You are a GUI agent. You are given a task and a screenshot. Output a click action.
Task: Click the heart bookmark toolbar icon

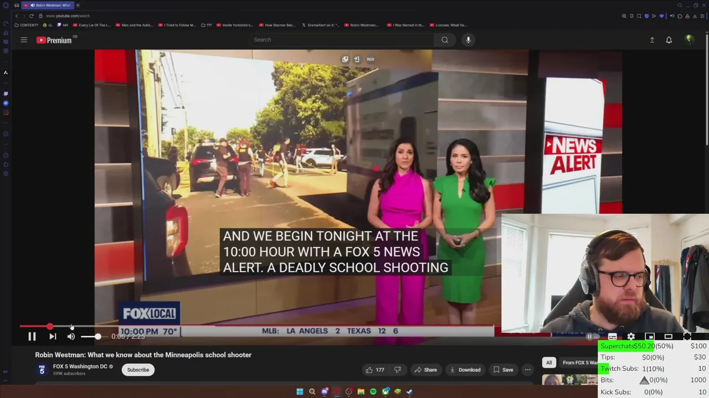pos(661,16)
